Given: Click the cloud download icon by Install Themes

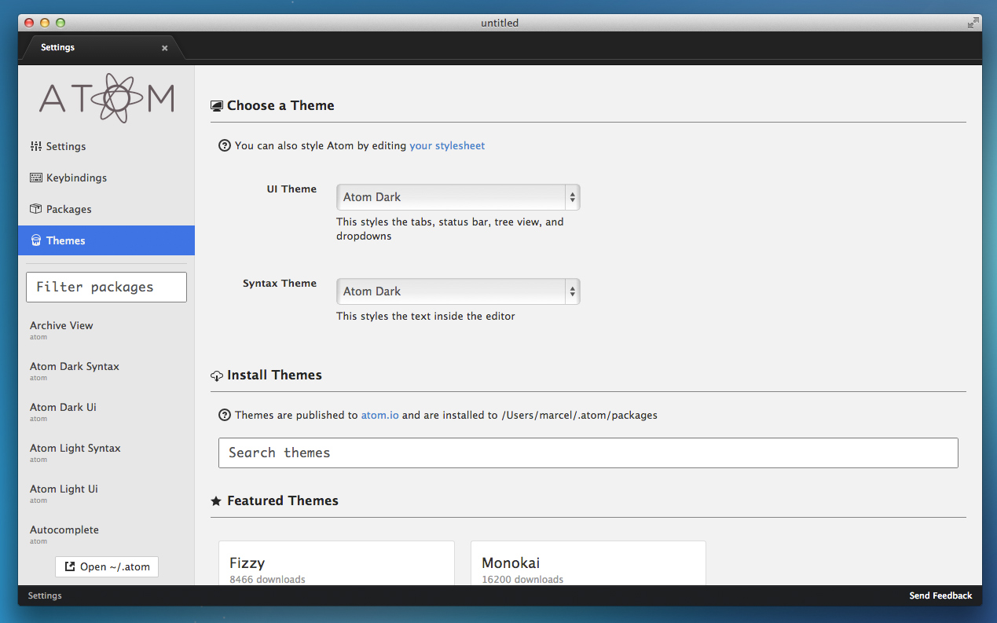Looking at the screenshot, I should [217, 376].
